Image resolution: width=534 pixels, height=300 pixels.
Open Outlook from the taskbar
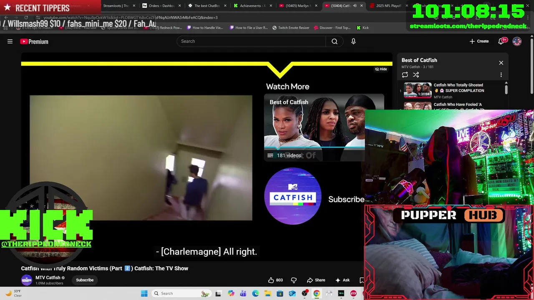292,293
